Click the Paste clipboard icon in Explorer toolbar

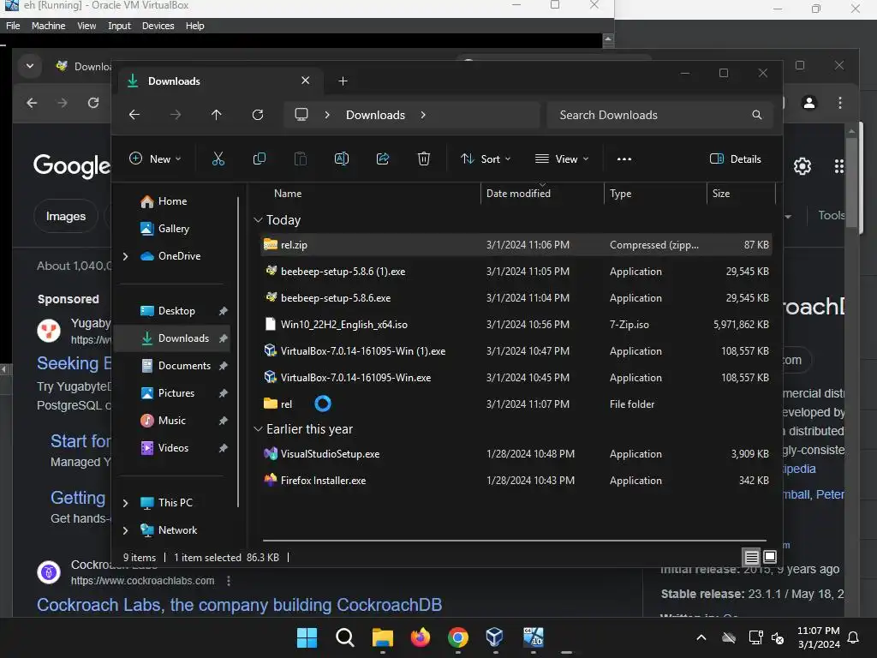[301, 159]
